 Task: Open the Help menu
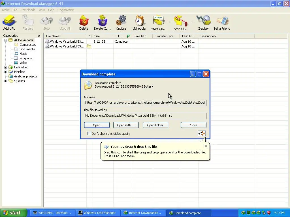[x=51, y=10]
